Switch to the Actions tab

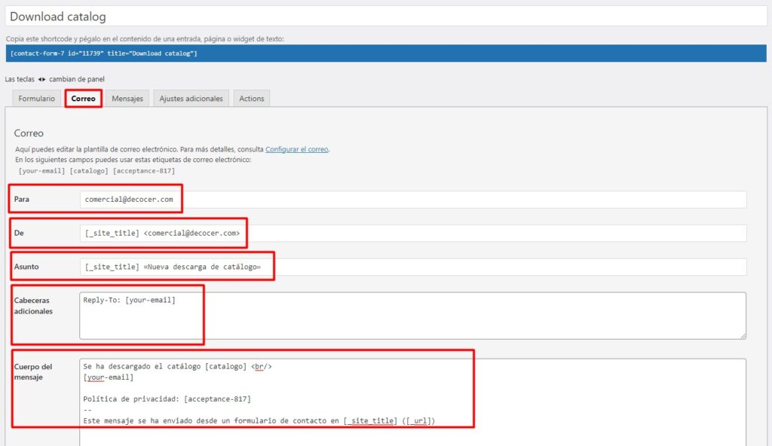coord(251,99)
